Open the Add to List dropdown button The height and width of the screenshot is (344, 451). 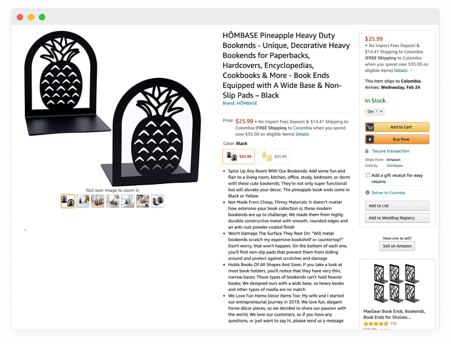pyautogui.click(x=397, y=206)
